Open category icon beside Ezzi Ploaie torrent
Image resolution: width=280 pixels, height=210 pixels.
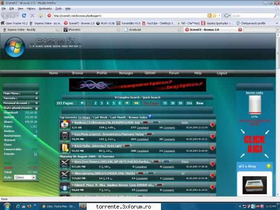[x=65, y=137]
